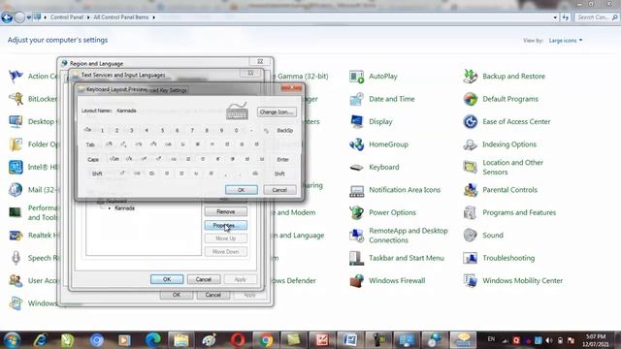This screenshot has height=349, width=621.
Task: Click the Back navigation button
Action: coord(7,17)
